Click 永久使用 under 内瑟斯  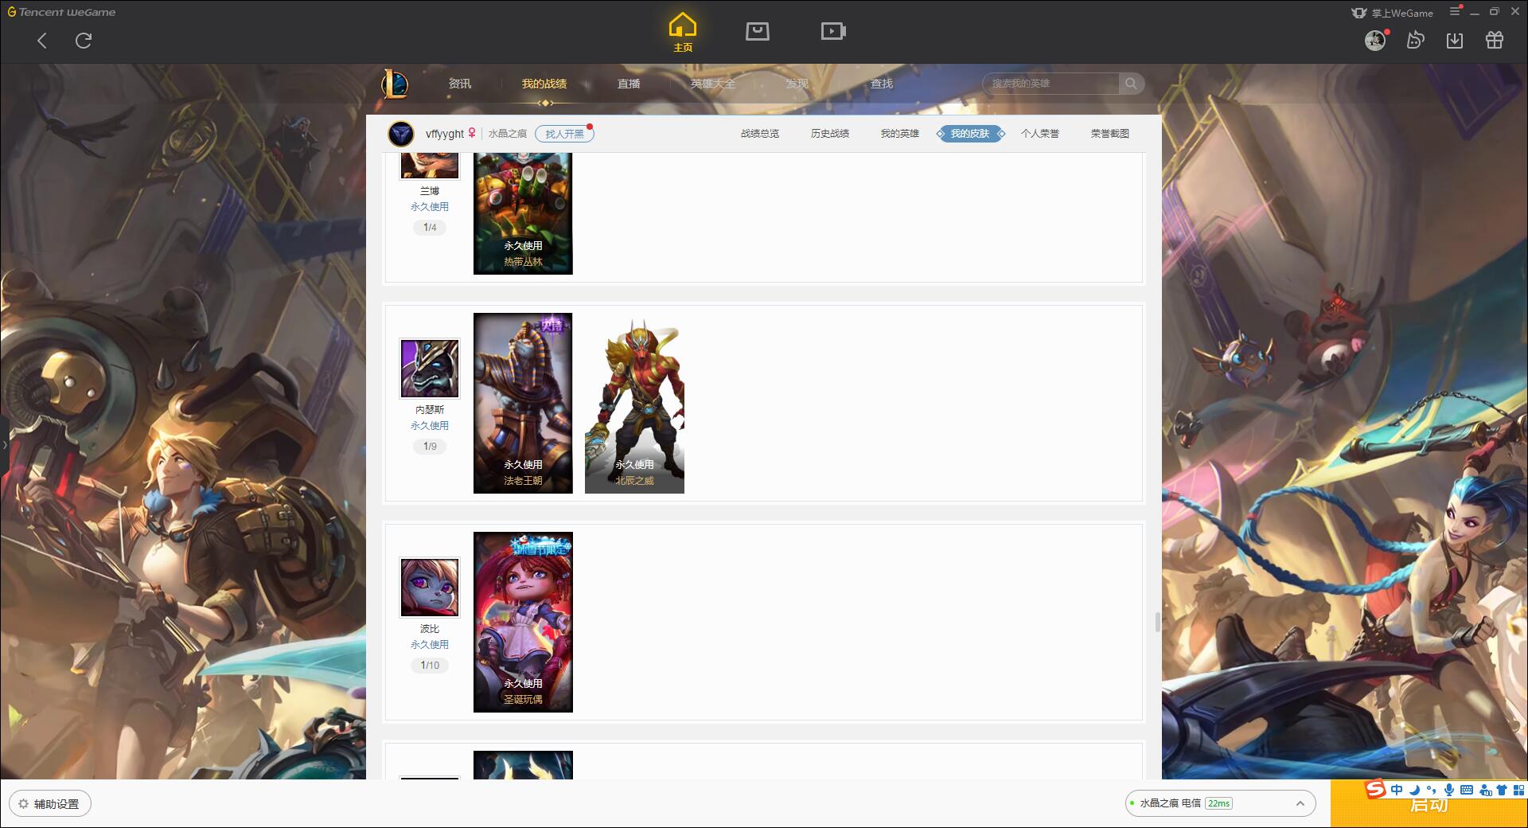430,426
